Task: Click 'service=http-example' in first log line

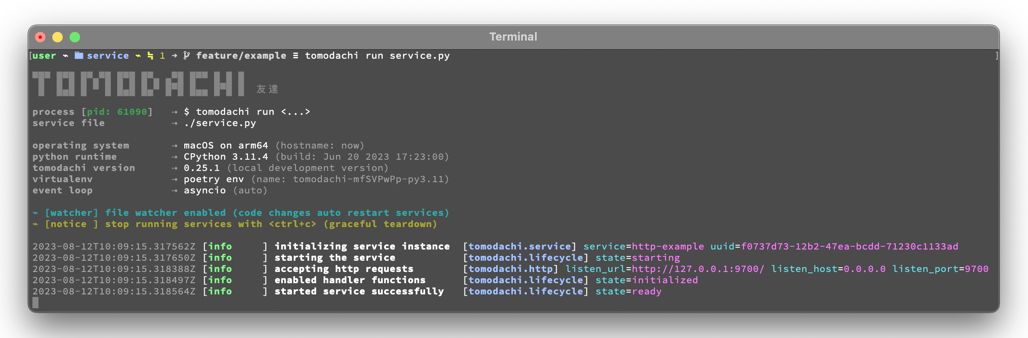Action: (x=644, y=246)
